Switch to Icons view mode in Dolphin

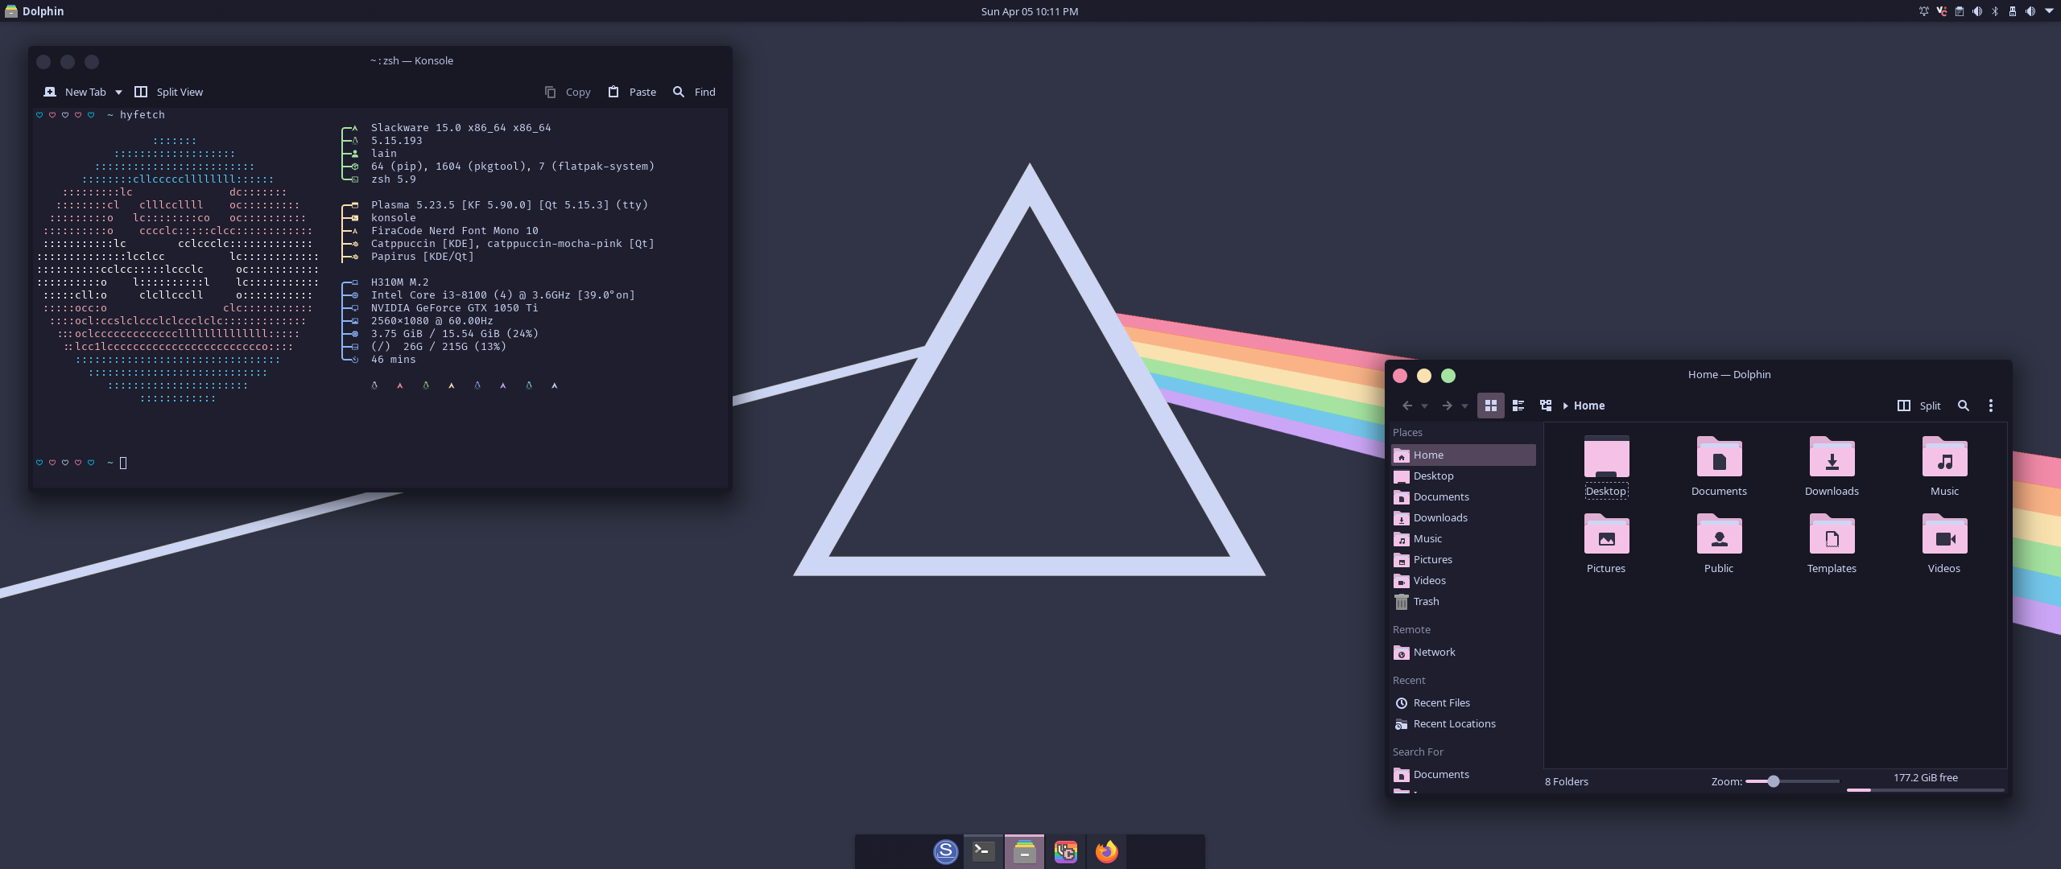pos(1490,406)
